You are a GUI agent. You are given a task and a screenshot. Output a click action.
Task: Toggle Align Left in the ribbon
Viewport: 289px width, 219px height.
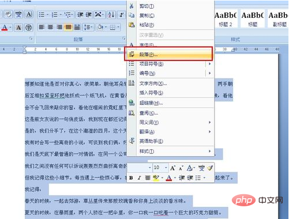(42, 27)
